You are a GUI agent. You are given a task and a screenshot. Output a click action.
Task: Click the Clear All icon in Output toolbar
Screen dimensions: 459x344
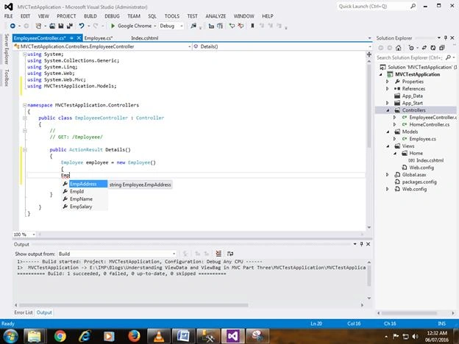point(218,254)
